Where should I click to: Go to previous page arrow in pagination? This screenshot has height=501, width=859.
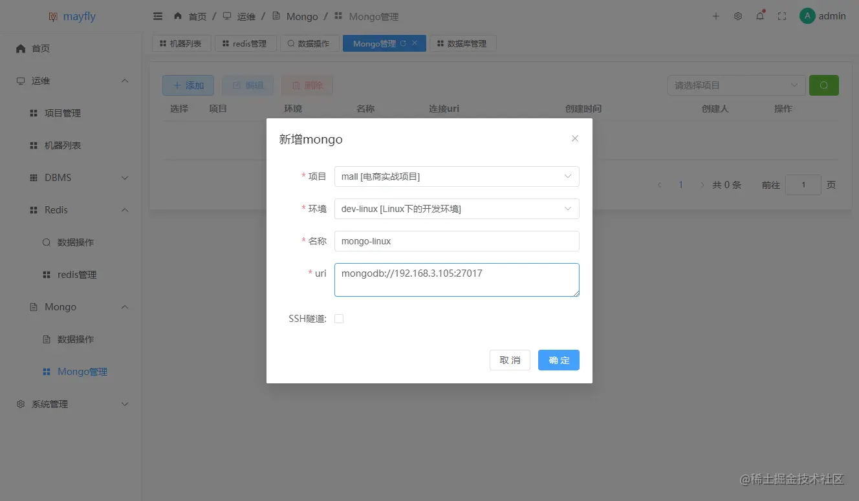pos(660,185)
